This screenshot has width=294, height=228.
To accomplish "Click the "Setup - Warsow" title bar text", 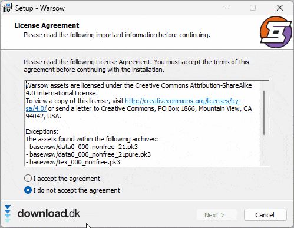I will coord(40,8).
